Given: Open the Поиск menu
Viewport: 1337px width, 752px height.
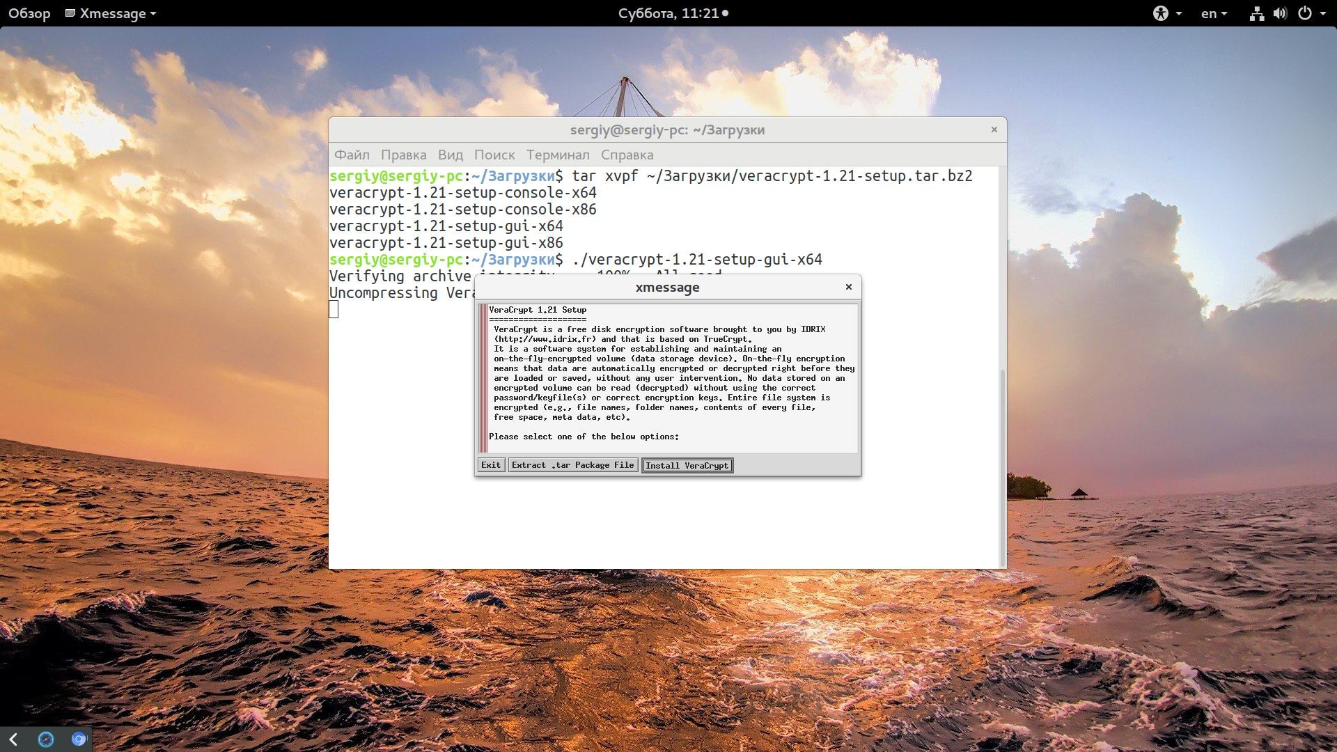Looking at the screenshot, I should [494, 155].
